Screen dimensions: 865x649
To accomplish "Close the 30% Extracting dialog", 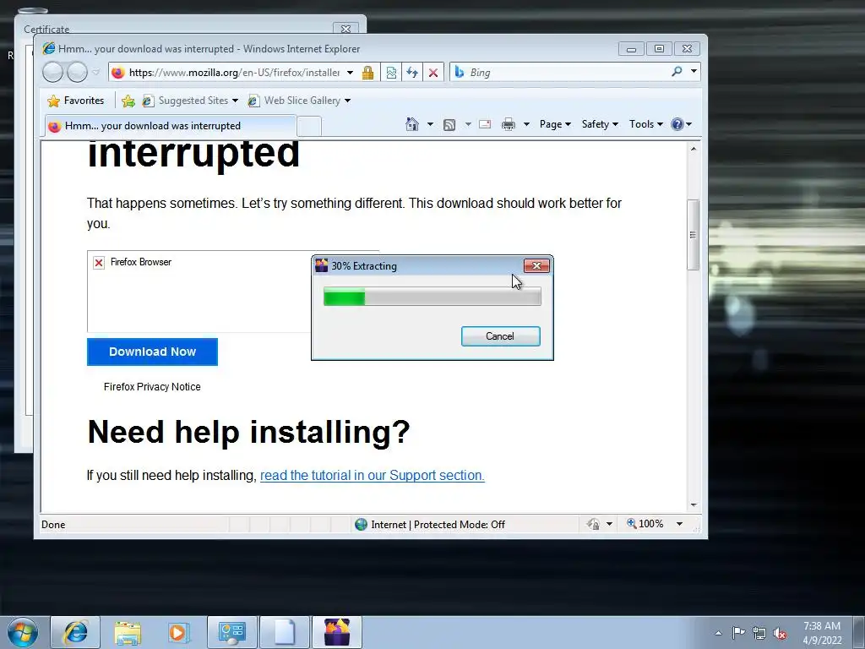I will (536, 266).
